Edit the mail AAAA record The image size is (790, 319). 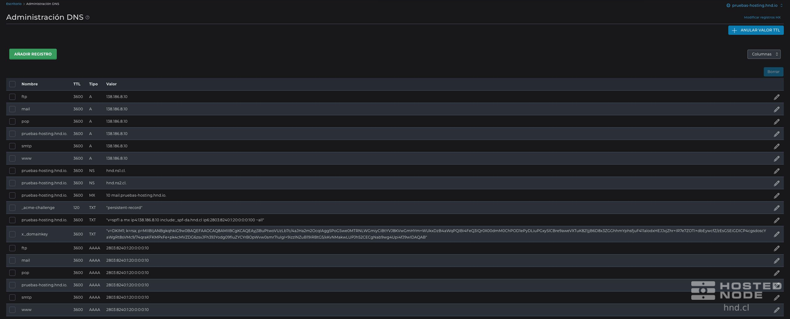coord(776,261)
